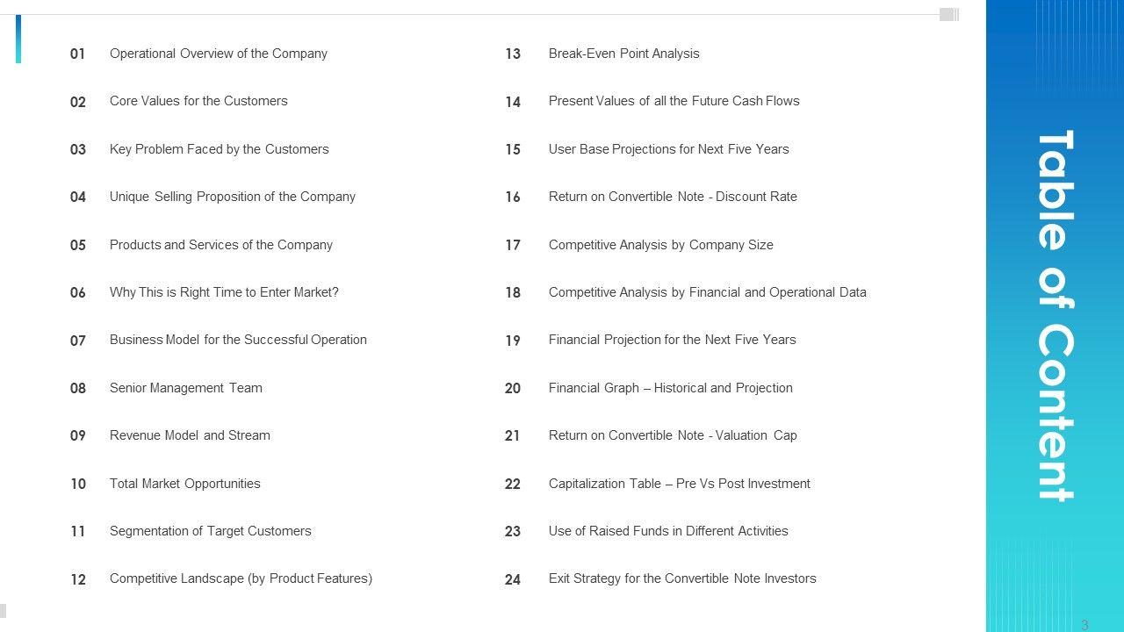Go to 'Competitive Landscape (by Product Features)'
The height and width of the screenshot is (632, 1124).
pyautogui.click(x=241, y=578)
